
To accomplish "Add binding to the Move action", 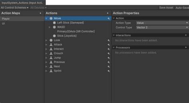I will [x=109, y=18].
